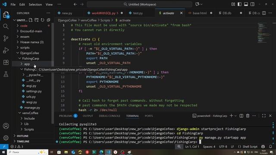276x155 pixels.
Task: Open urls.py from the Explorer
Action: click(31, 96)
